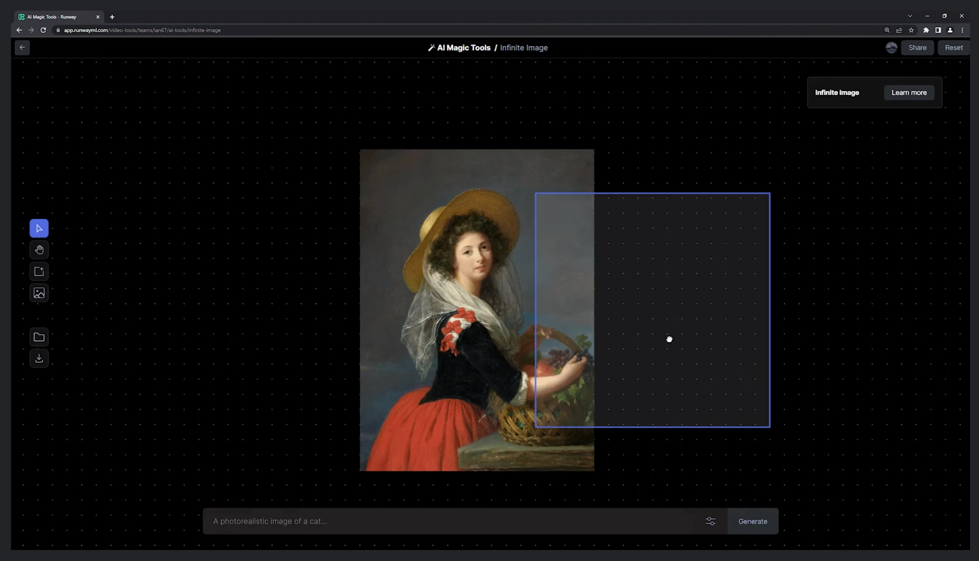Click the Generate button
Screen dimensions: 979x561
click(x=752, y=521)
